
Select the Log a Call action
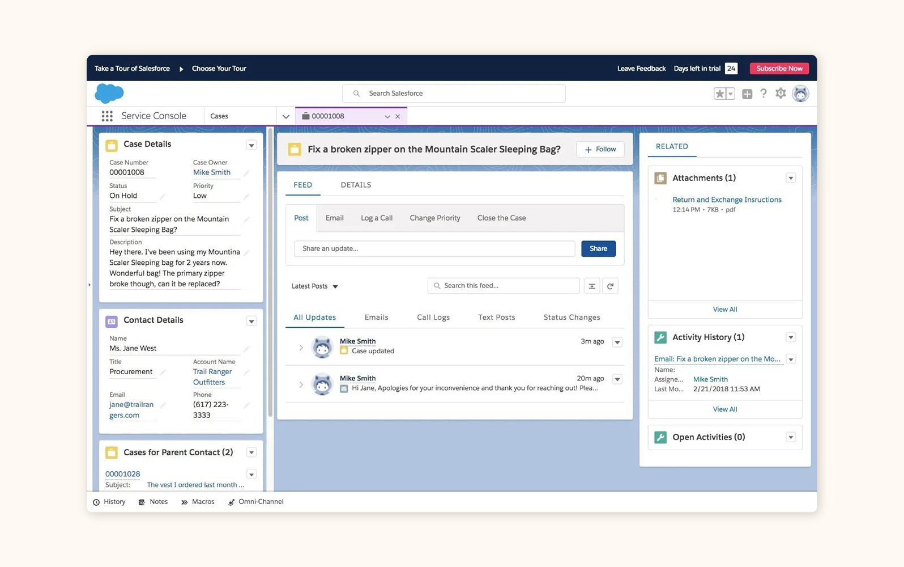pos(377,218)
